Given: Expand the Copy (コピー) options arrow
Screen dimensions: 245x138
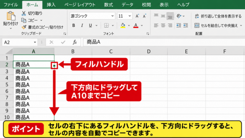Looking at the screenshot, I should click(x=41, y=20).
